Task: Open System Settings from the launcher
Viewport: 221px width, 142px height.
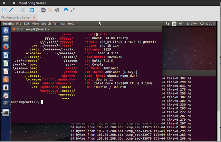Action: coord(6,96)
